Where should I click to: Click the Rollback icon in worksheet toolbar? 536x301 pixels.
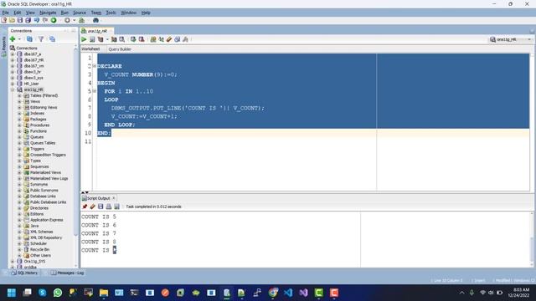(x=142, y=39)
